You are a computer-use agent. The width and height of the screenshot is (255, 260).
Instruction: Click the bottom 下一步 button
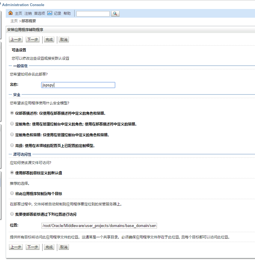coord(33,247)
